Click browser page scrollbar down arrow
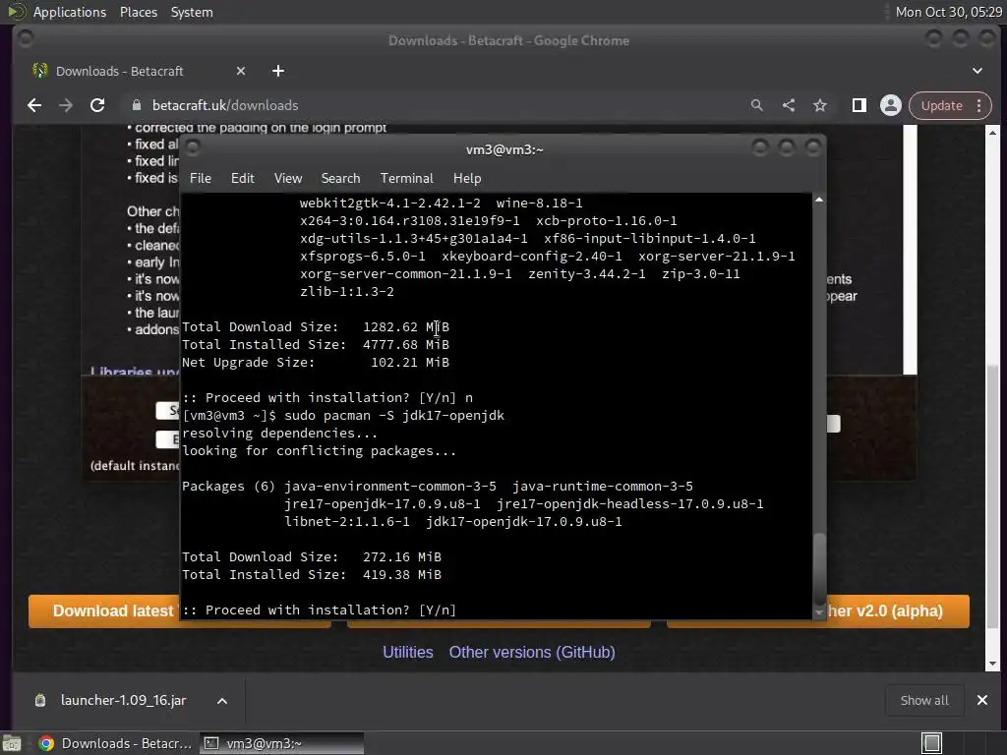Screen dimensions: 1007x755 click(993, 664)
